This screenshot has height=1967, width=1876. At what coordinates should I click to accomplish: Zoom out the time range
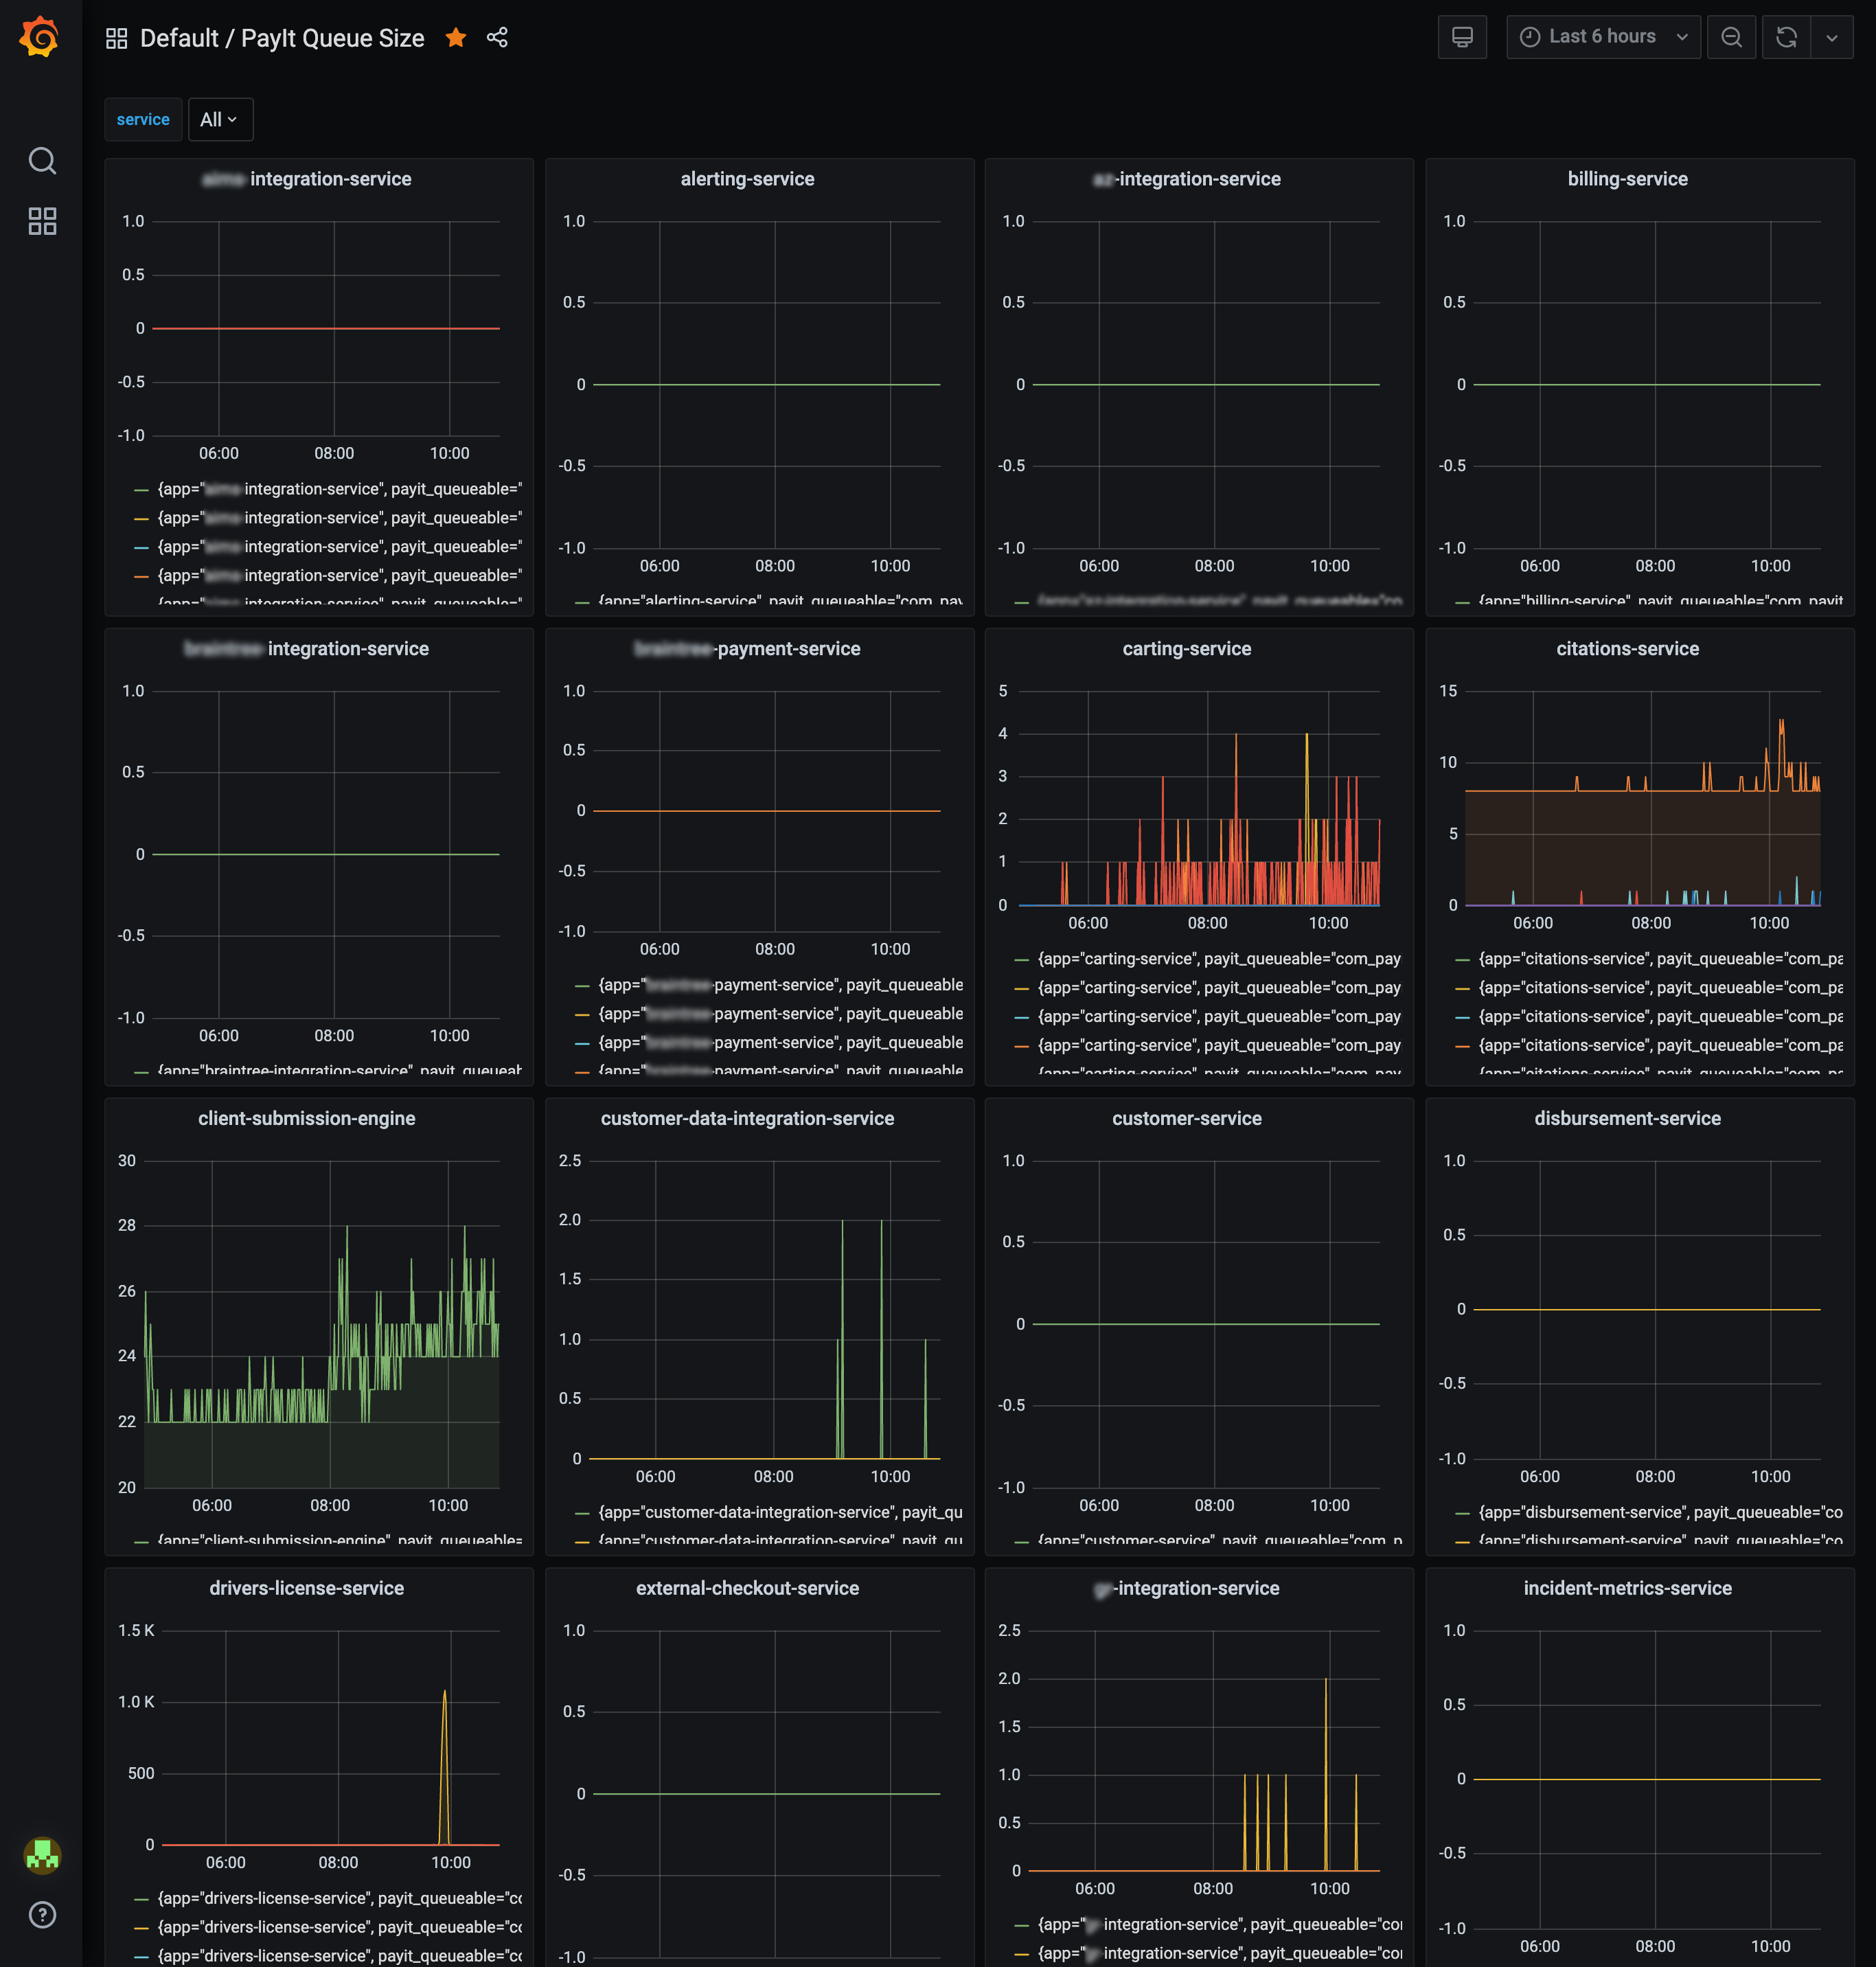coord(1732,36)
